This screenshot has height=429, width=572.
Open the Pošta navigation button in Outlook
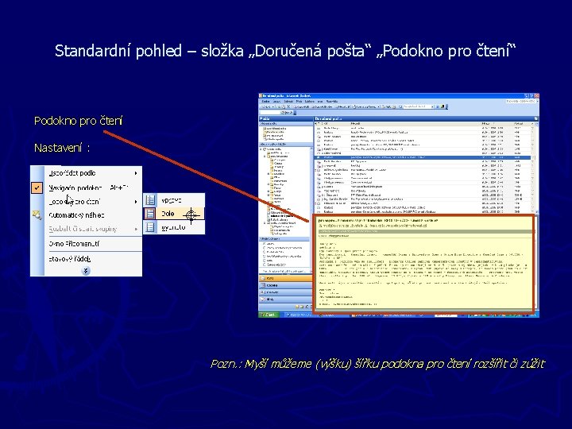286,278
